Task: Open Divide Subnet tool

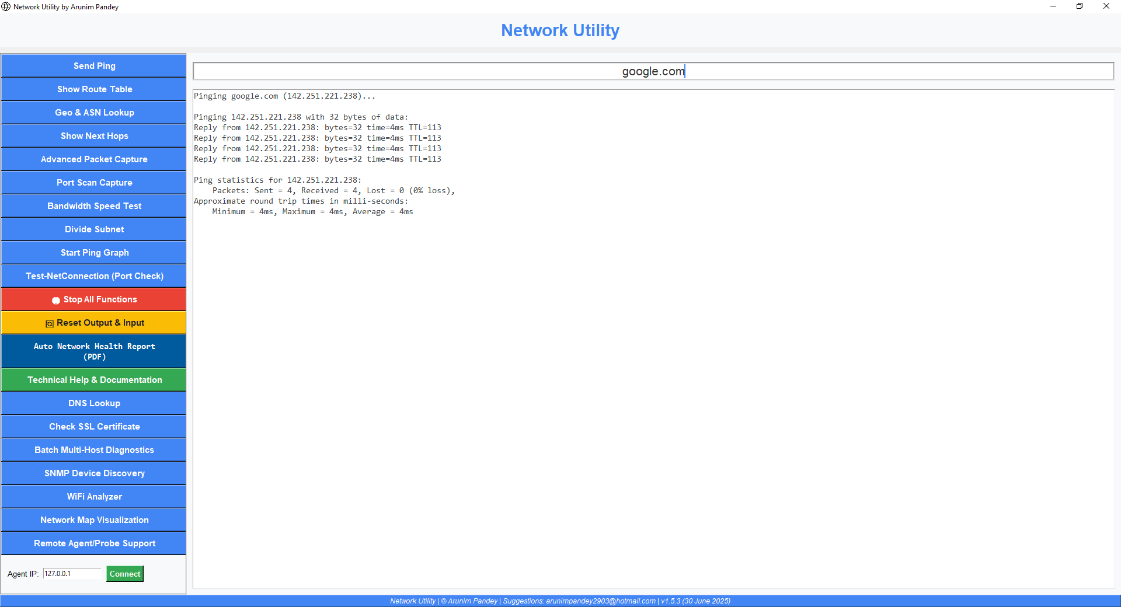Action: (x=93, y=229)
